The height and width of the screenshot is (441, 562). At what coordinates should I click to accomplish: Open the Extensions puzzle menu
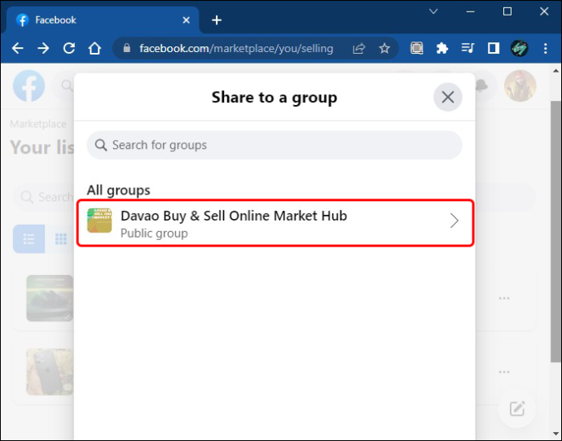pyautogui.click(x=442, y=48)
